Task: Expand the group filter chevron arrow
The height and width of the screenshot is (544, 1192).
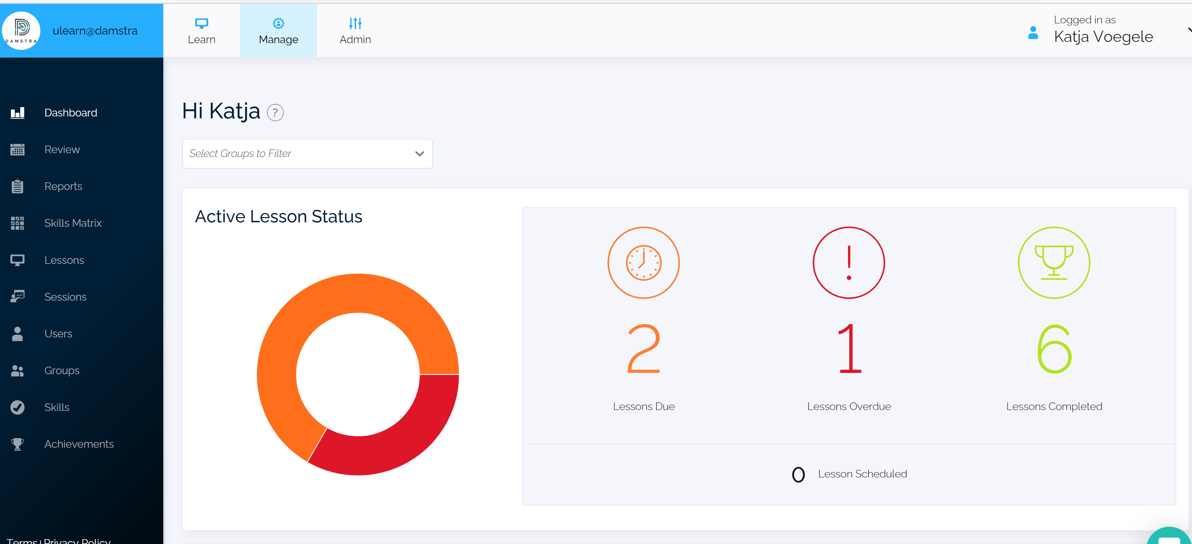Action: click(420, 154)
